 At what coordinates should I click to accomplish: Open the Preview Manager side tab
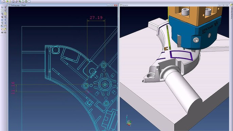click(232, 13)
